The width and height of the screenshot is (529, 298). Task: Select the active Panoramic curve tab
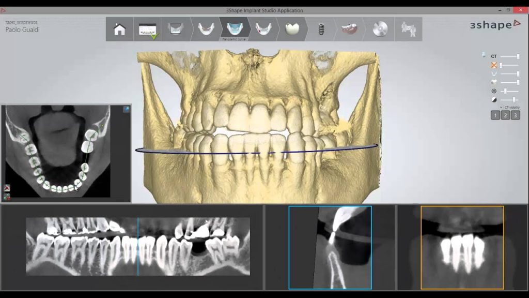(235, 29)
